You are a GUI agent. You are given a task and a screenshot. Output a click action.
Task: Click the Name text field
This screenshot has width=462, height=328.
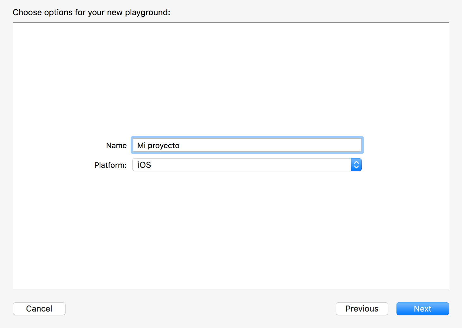pyautogui.click(x=247, y=145)
